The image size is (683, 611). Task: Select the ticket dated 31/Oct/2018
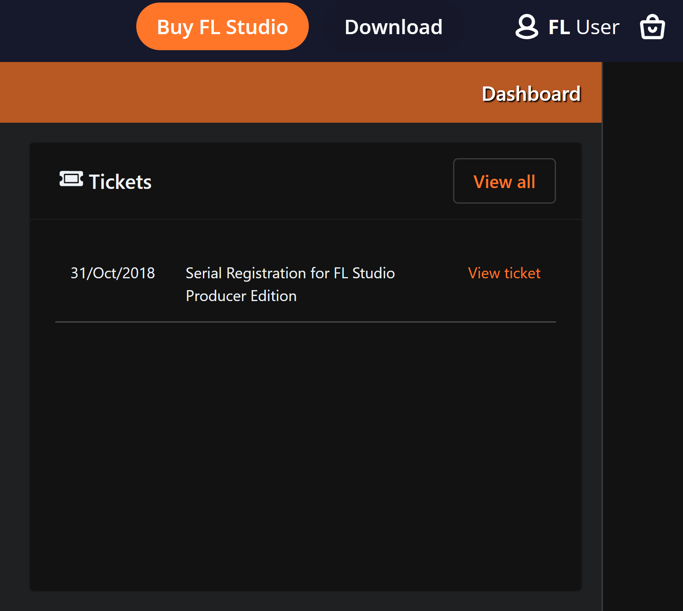point(113,273)
